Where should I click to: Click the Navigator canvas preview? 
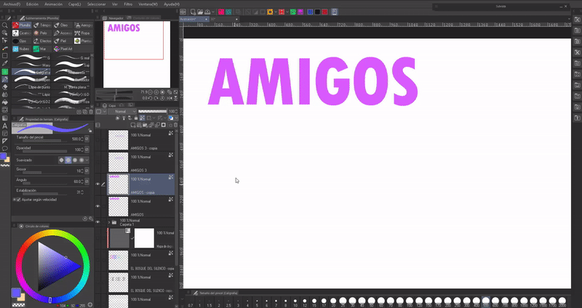pyautogui.click(x=137, y=54)
